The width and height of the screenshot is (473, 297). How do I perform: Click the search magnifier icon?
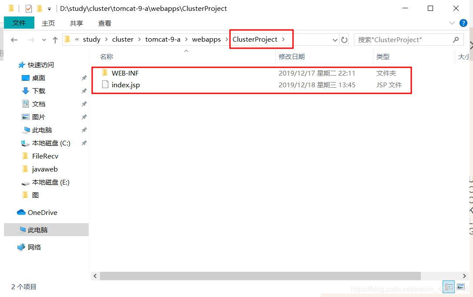456,40
